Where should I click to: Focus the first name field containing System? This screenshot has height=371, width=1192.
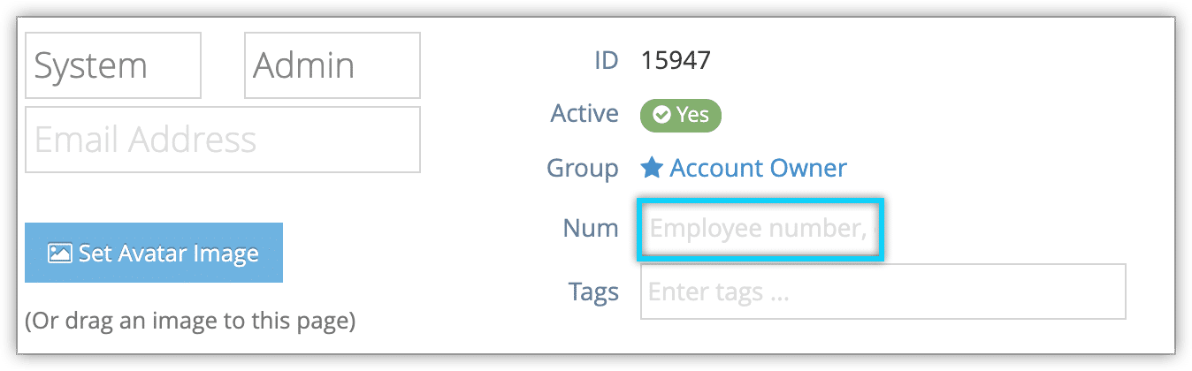click(x=113, y=65)
